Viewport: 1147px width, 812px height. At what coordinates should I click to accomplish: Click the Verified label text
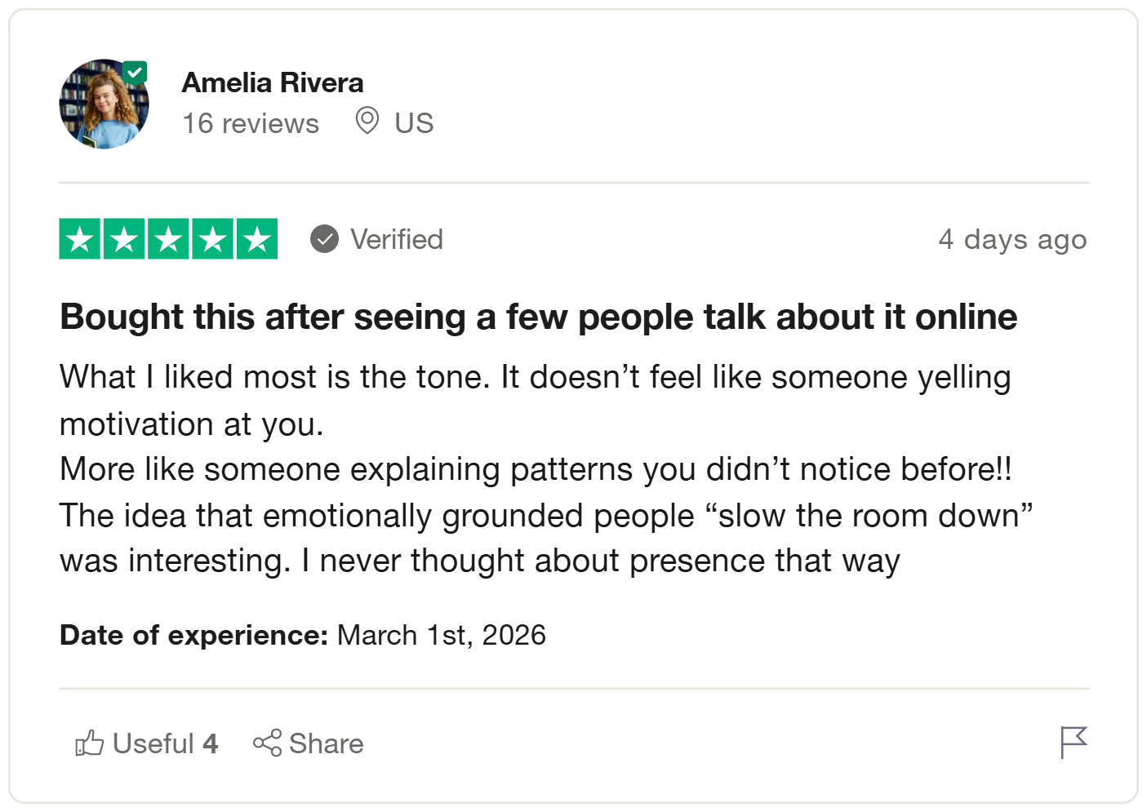click(397, 239)
